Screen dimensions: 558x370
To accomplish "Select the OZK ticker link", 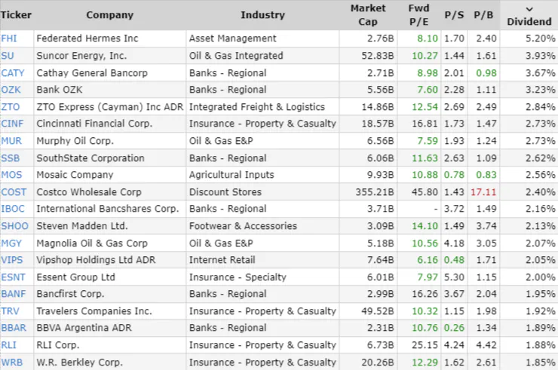I will [x=10, y=90].
